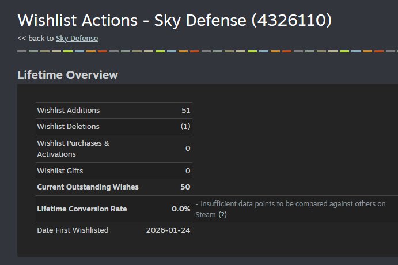The image size is (398, 265).
Task: Click the Wishlist Gifts row label
Action: click(x=60, y=171)
